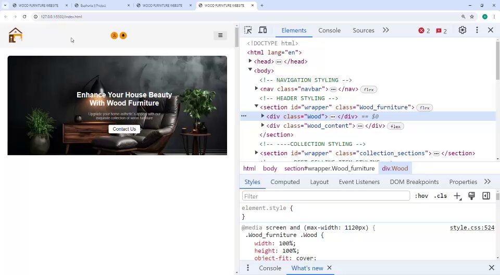This screenshot has width=500, height=275.
Task: Select the html breadcrumb
Action: [249, 168]
